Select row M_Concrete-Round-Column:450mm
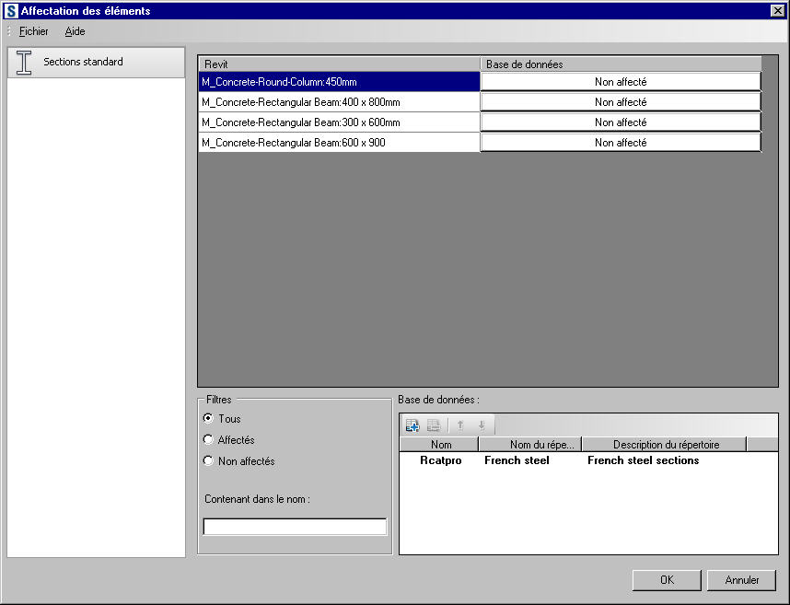 [x=339, y=82]
